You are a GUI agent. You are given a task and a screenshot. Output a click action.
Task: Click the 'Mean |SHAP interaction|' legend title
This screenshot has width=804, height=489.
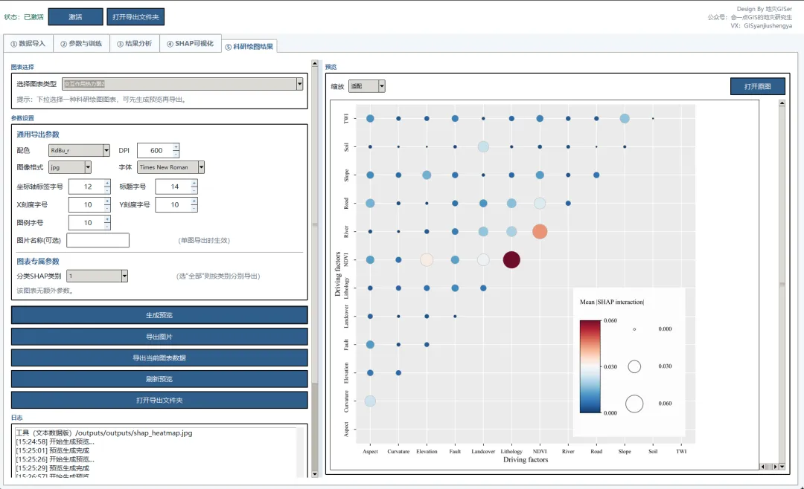coord(612,302)
